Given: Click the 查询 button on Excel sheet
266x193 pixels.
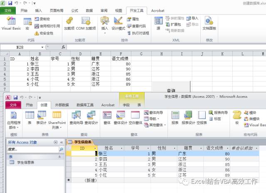Looking at the screenshot, I should 171,88.
